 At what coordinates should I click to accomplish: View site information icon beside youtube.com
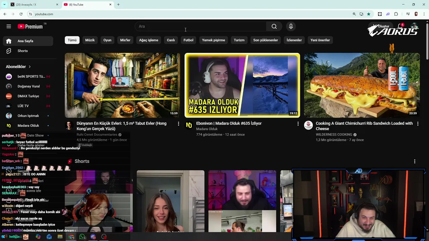pyautogui.click(x=30, y=14)
